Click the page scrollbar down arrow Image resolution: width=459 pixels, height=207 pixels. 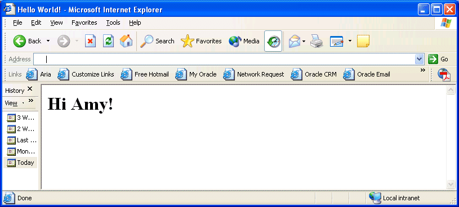coord(451,184)
